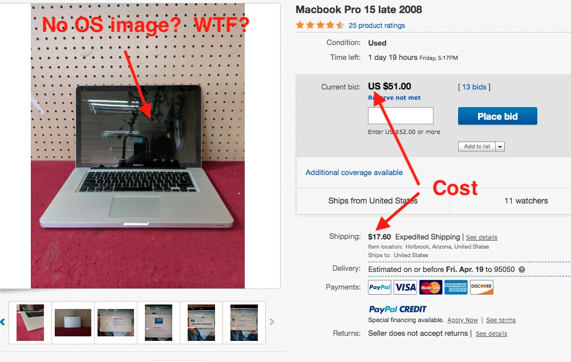Open the 25 product ratings link

[376, 26]
